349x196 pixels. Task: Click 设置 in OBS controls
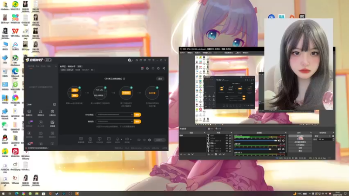300,148
